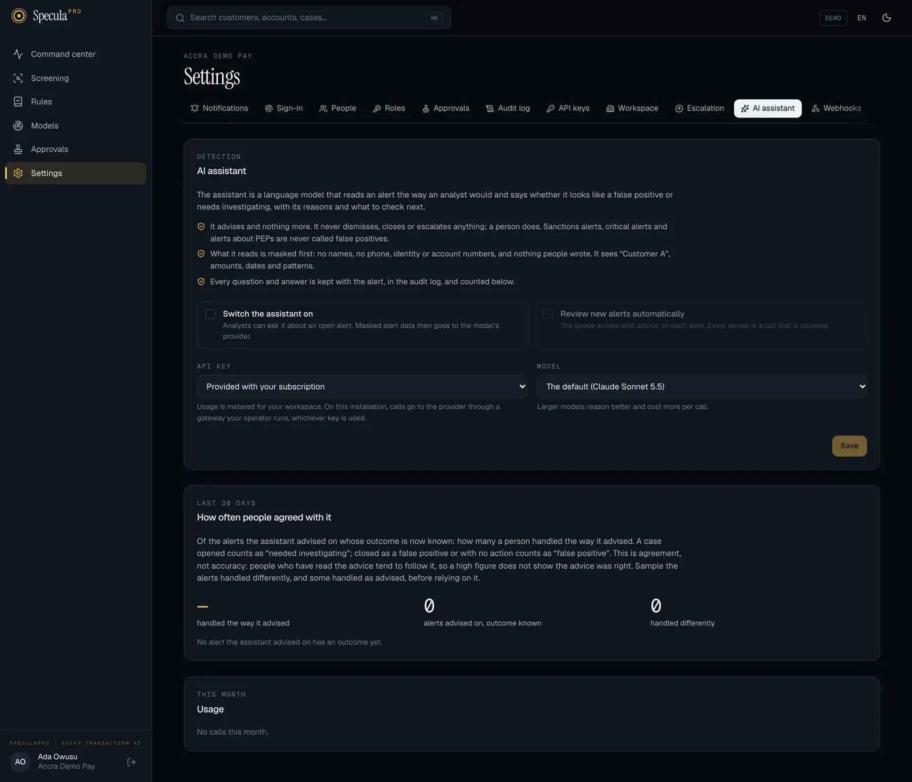This screenshot has height=782, width=912.
Task: Click the Sign-in fingerprint icon
Action: pyautogui.click(x=269, y=108)
